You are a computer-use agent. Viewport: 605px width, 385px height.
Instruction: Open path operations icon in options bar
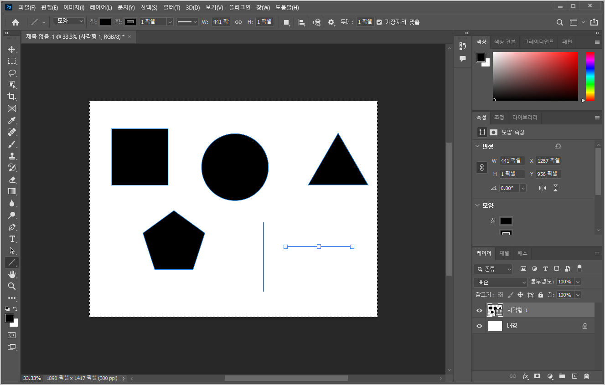[286, 22]
